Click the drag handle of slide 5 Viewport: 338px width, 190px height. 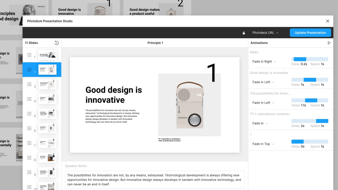click(x=29, y=113)
